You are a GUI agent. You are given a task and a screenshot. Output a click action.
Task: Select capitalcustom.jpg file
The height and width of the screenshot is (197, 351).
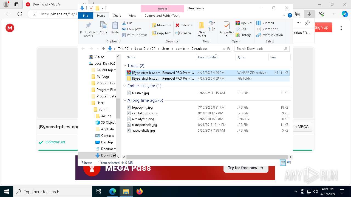pyautogui.click(x=145, y=113)
